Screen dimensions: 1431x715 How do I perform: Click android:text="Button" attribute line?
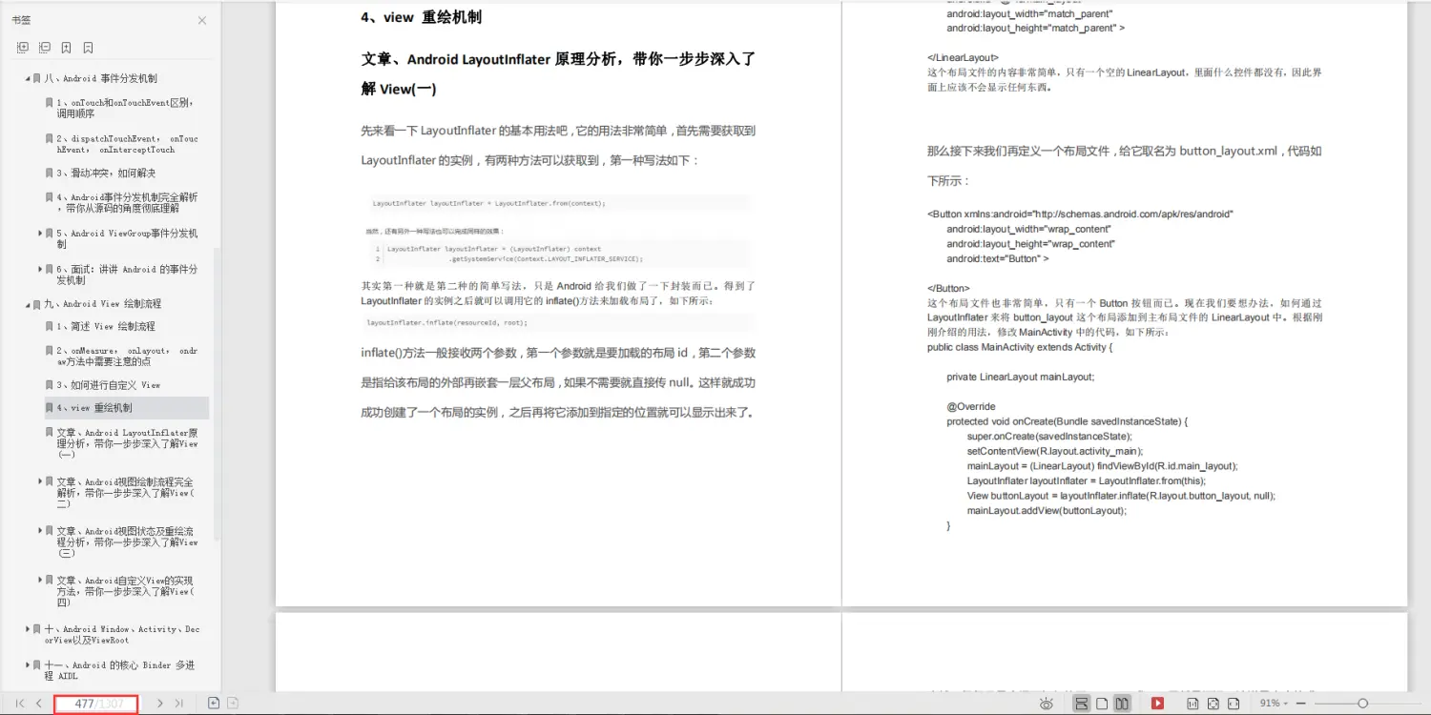[x=998, y=258]
